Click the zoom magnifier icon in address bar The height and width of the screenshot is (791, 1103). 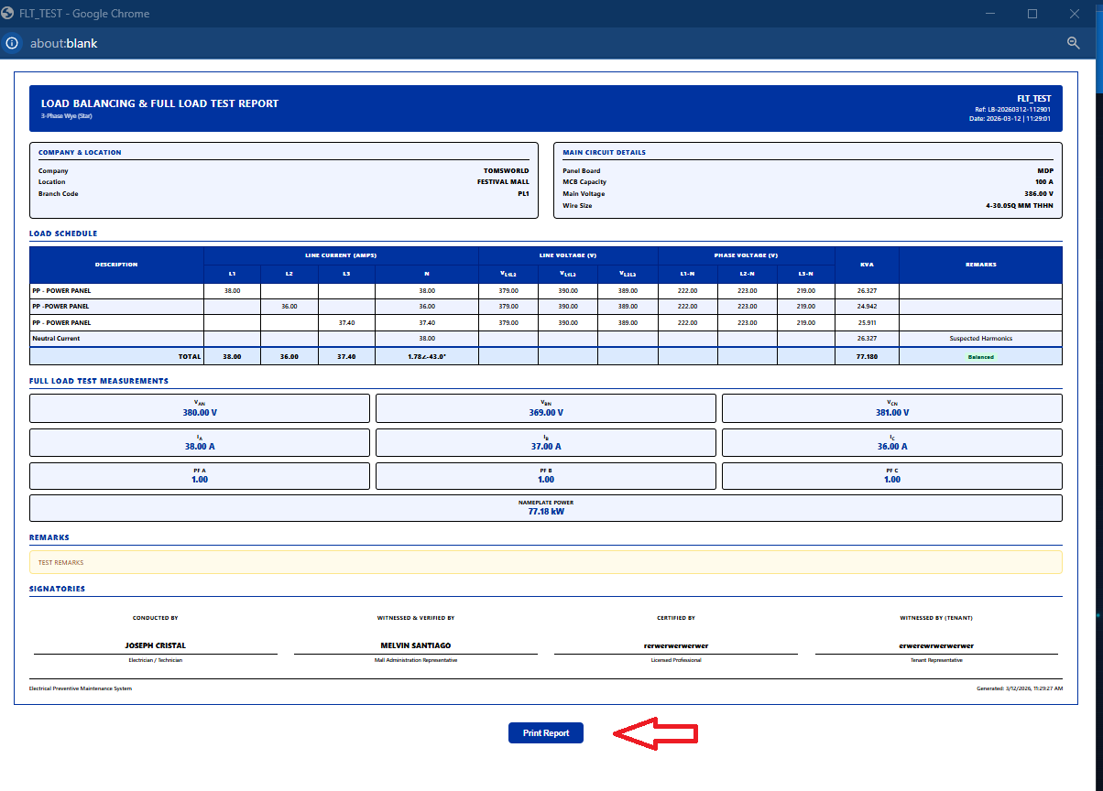click(1074, 43)
